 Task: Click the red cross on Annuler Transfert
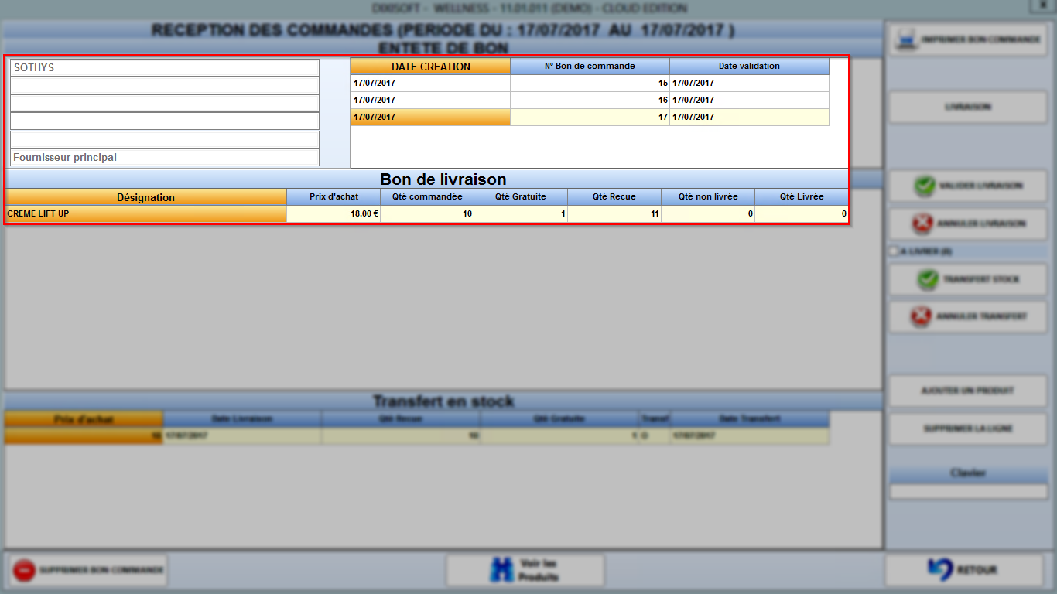coord(921,316)
